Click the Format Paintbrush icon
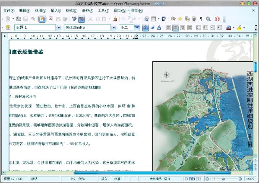The height and width of the screenshot is (183, 259). click(x=115, y=19)
